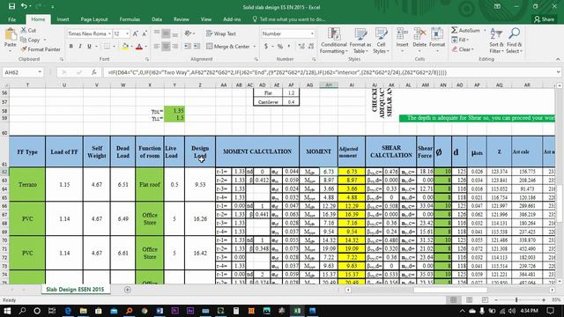Copy the selected cells
564x317 pixels.
click(x=30, y=40)
